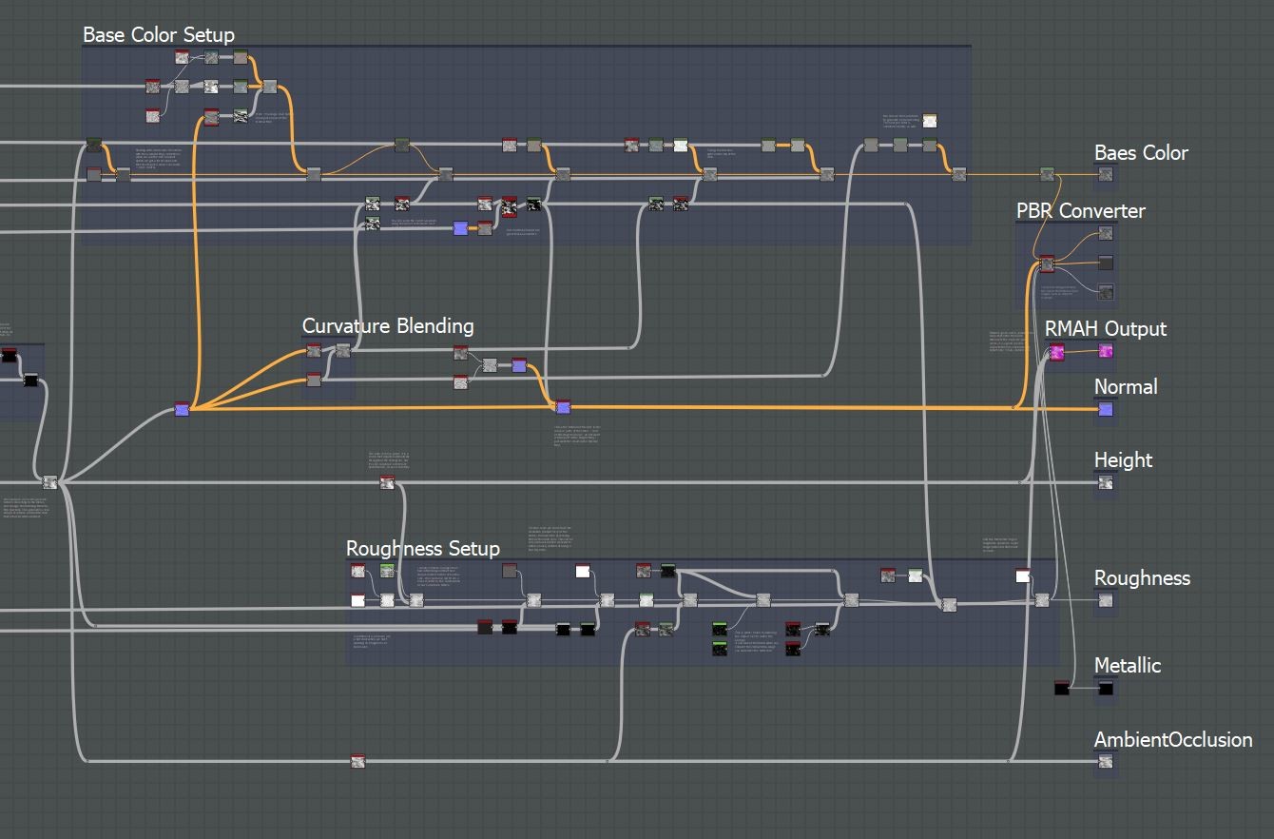Click the purple node midway along the orange Normal link

tap(563, 408)
